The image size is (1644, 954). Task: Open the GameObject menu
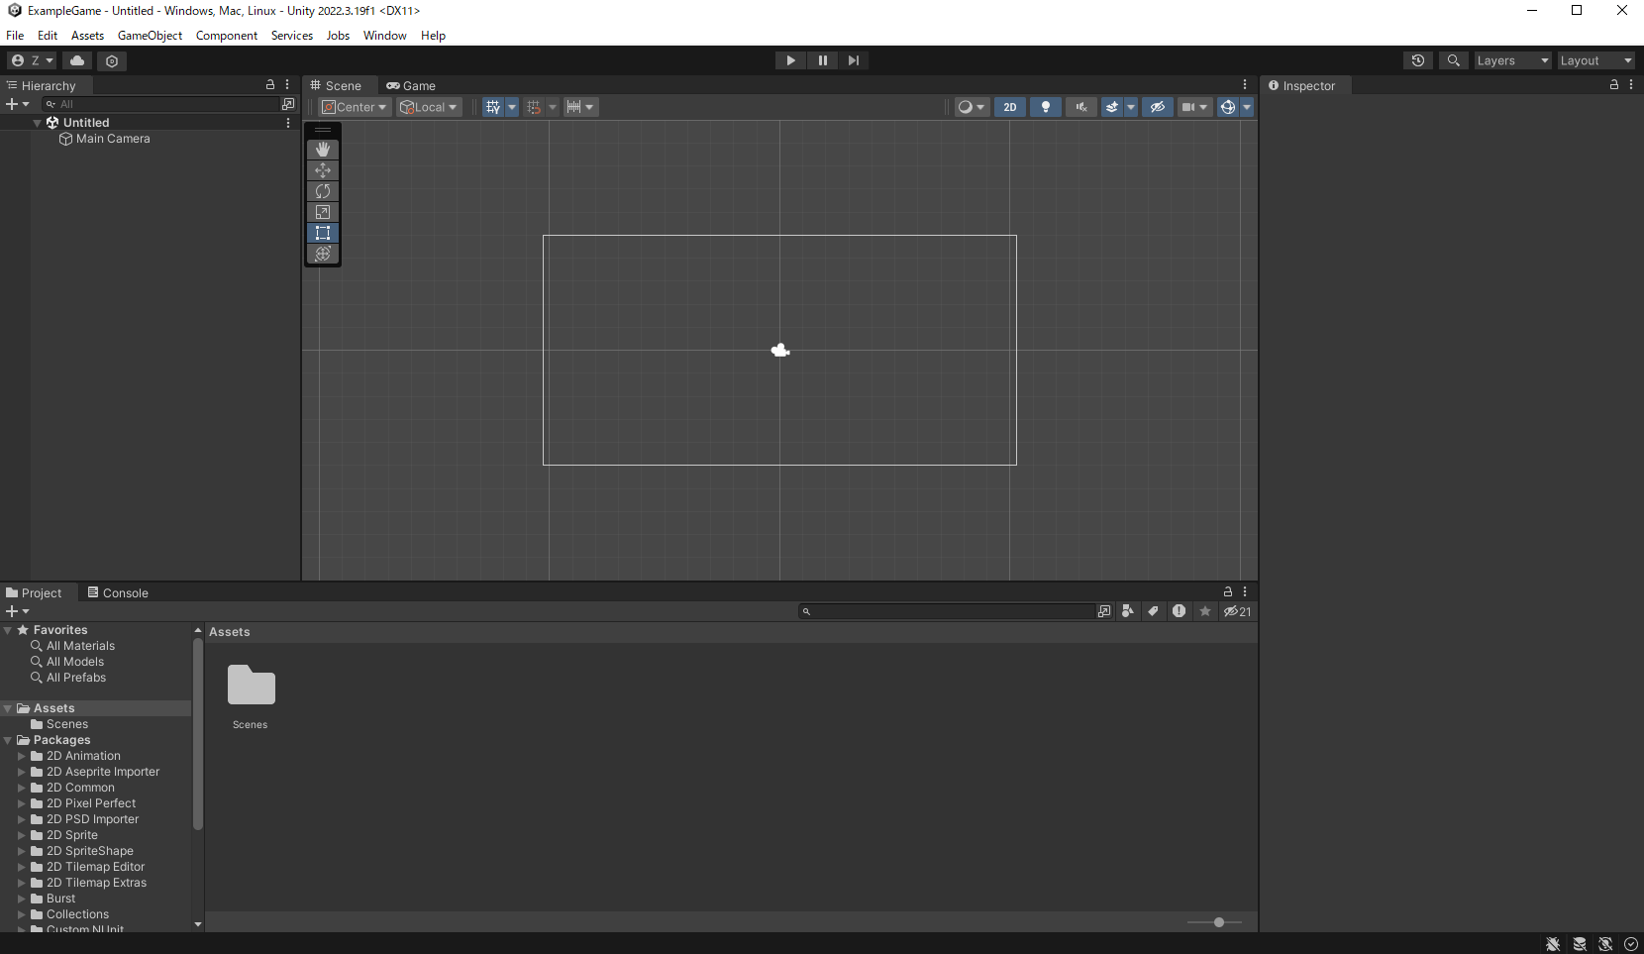(150, 35)
